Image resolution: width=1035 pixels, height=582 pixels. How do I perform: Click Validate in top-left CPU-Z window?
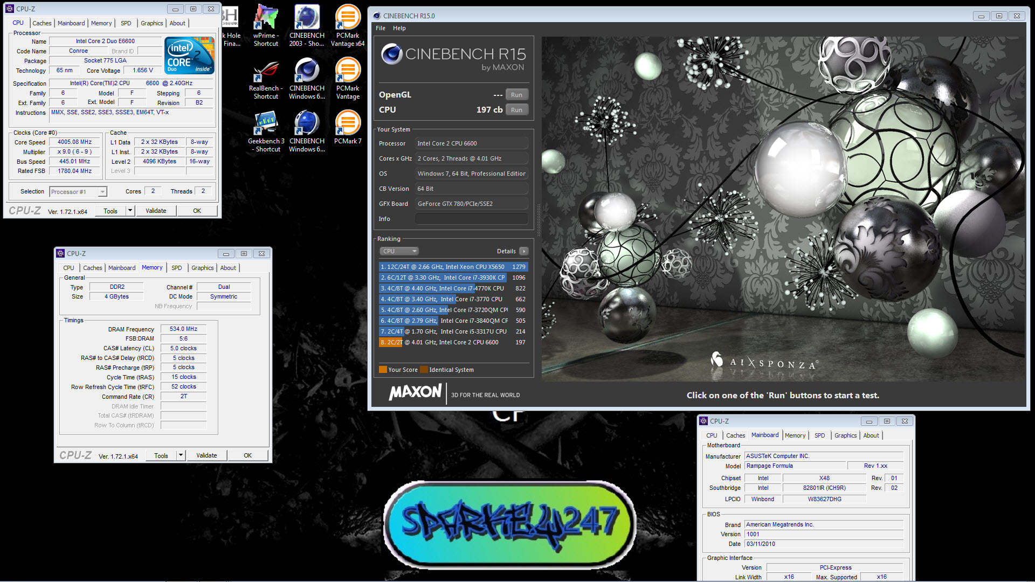point(156,211)
